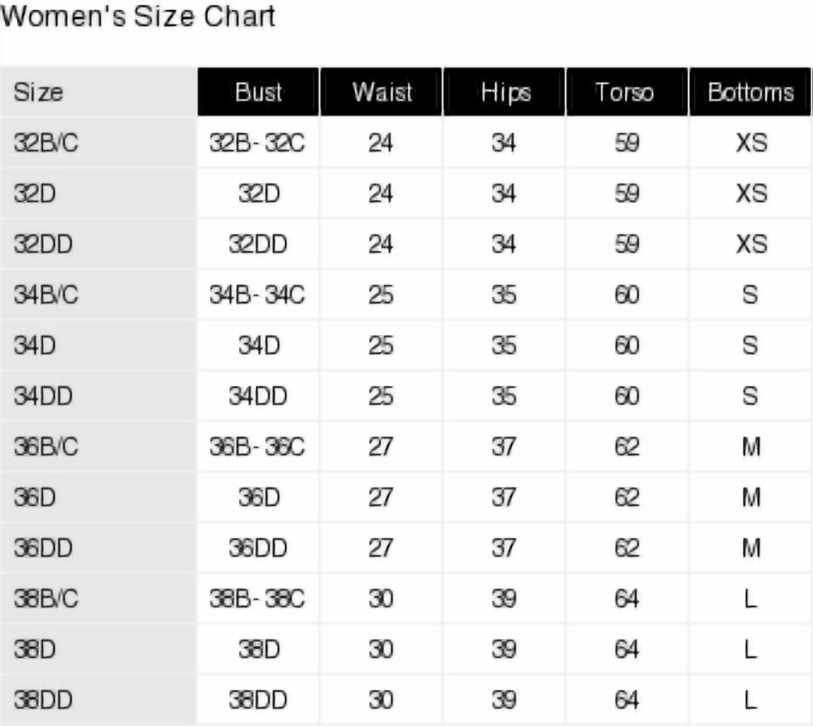Select the 38B/C size row label
Viewport: 813px width, 726px height.
click(x=46, y=599)
